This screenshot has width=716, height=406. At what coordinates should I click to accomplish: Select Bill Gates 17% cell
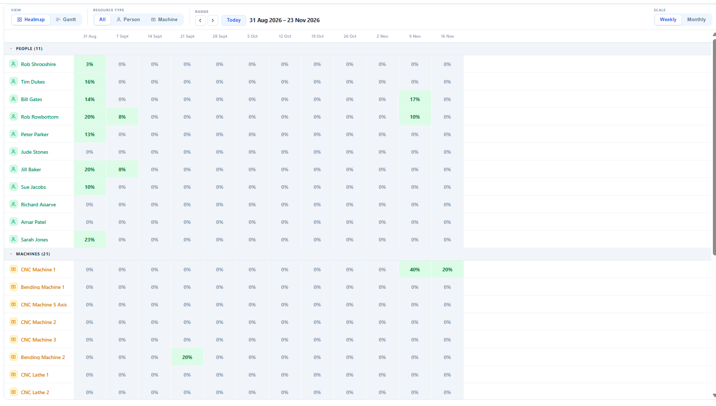point(415,99)
